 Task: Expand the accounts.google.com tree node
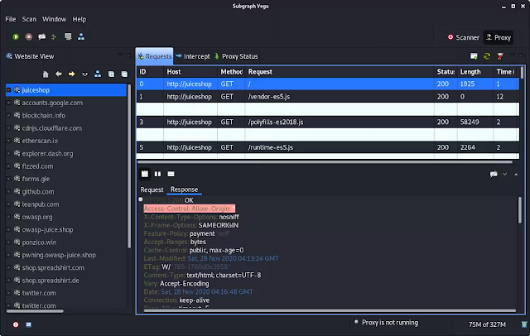[9, 103]
